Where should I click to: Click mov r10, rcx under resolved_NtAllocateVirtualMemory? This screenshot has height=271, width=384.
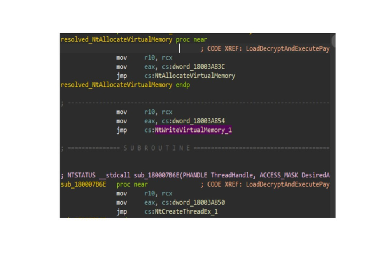144,57
